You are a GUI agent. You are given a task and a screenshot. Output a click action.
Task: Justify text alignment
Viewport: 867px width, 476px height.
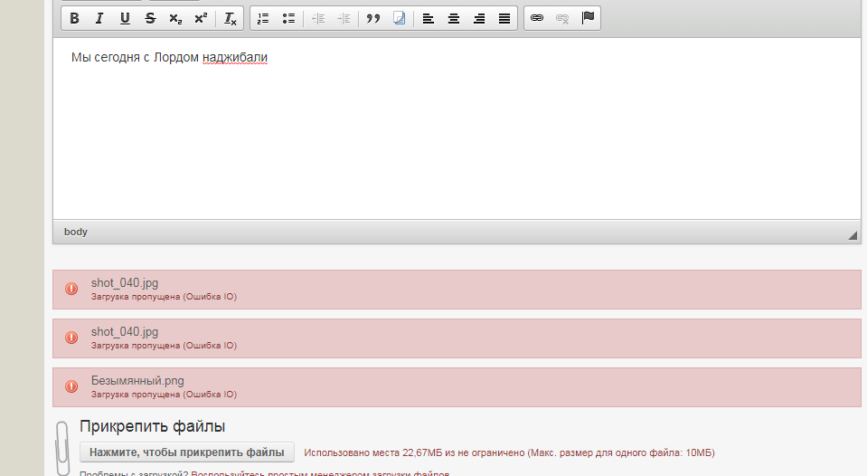[504, 18]
